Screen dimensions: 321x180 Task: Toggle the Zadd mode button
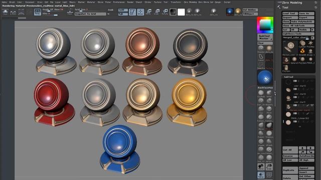click(122, 10)
